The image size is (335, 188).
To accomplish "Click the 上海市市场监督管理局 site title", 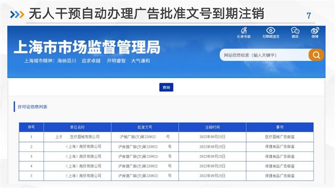I will (87, 47).
